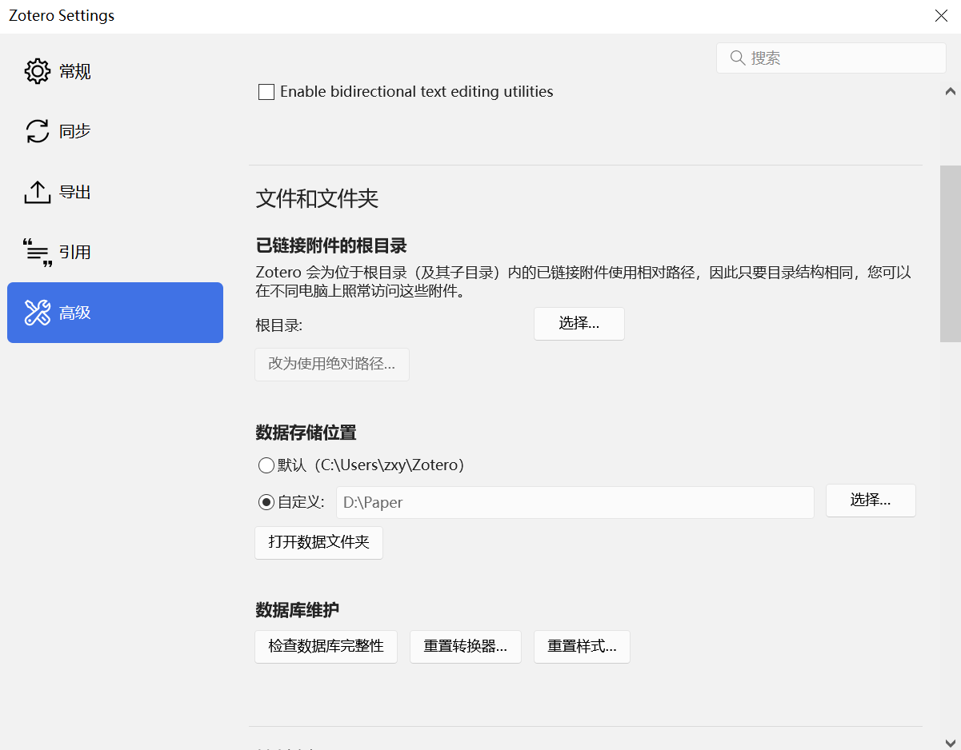Click the quotation icon for 引用
The height and width of the screenshot is (750, 961).
pos(38,252)
